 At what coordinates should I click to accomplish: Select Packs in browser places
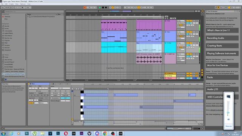(6, 57)
